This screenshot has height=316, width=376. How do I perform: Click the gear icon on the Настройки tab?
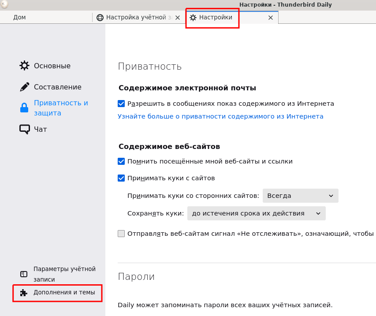[193, 18]
